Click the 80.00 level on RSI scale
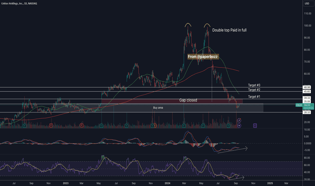315x186 pixels. point(307,158)
